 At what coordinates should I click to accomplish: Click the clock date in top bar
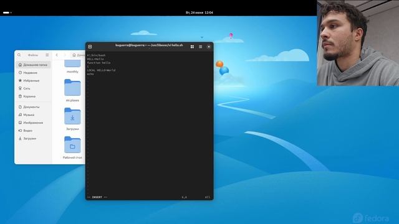click(x=199, y=12)
